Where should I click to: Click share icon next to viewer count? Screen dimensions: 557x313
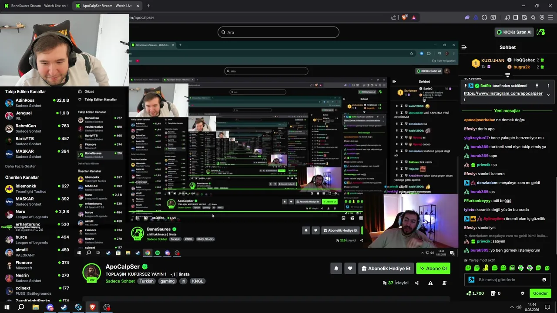coord(416,283)
